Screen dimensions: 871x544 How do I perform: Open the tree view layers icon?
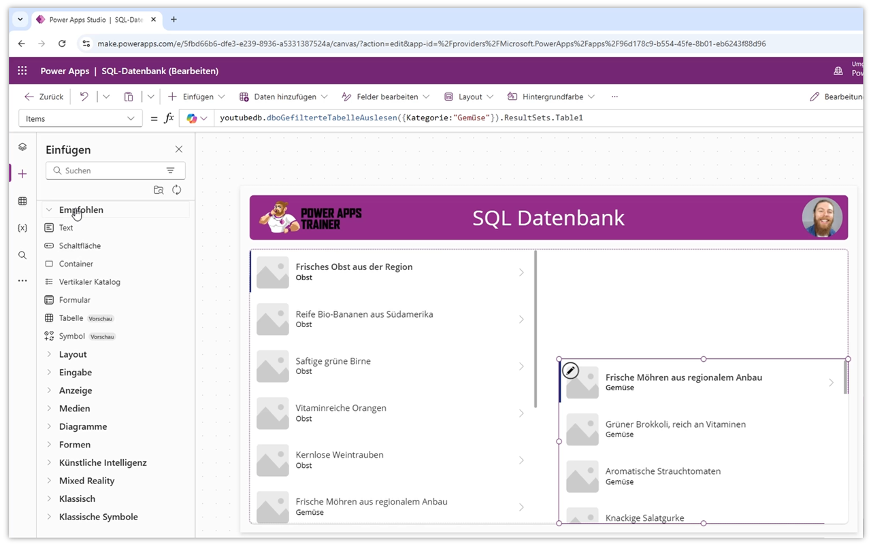[x=22, y=147]
